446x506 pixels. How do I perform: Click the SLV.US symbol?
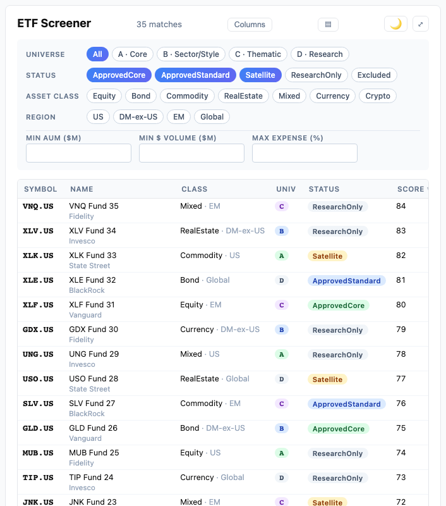tap(38, 404)
